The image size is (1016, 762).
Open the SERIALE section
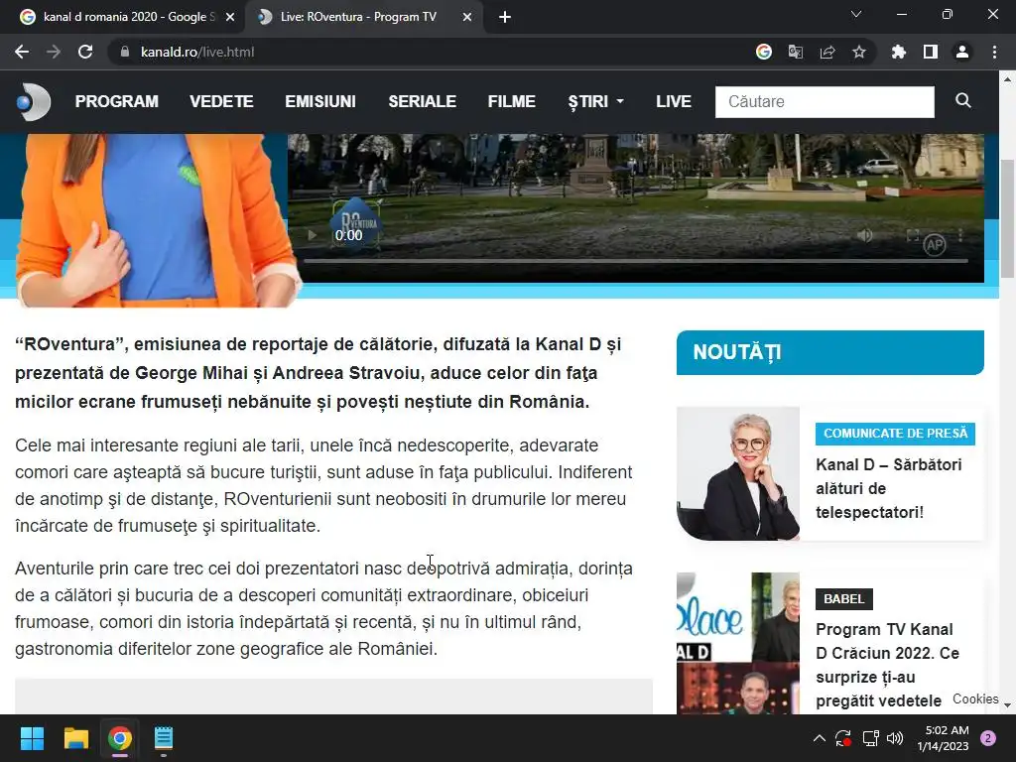pos(423,102)
